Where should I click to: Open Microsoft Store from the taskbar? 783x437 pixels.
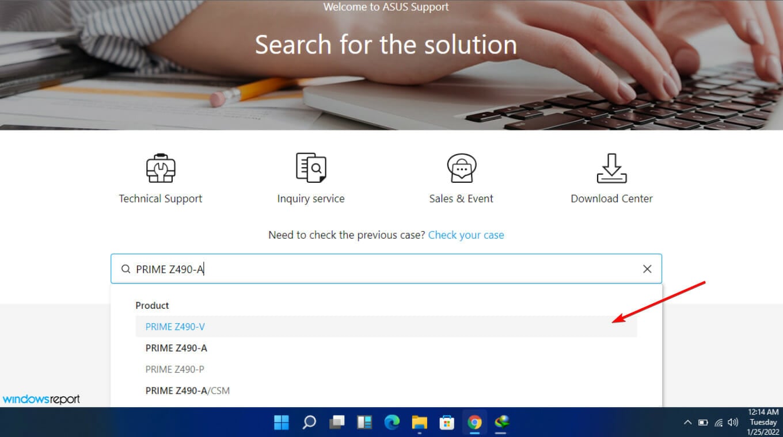[x=447, y=423]
